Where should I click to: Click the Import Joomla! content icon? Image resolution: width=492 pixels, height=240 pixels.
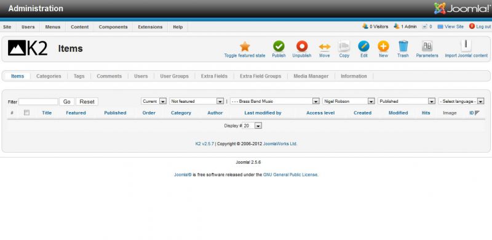(x=466, y=46)
